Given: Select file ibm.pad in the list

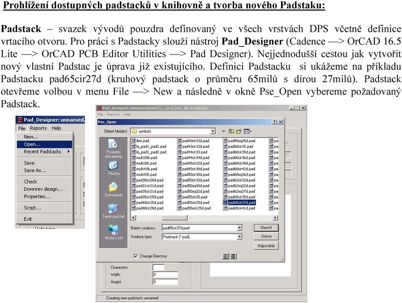Looking at the screenshot, I should (140, 140).
